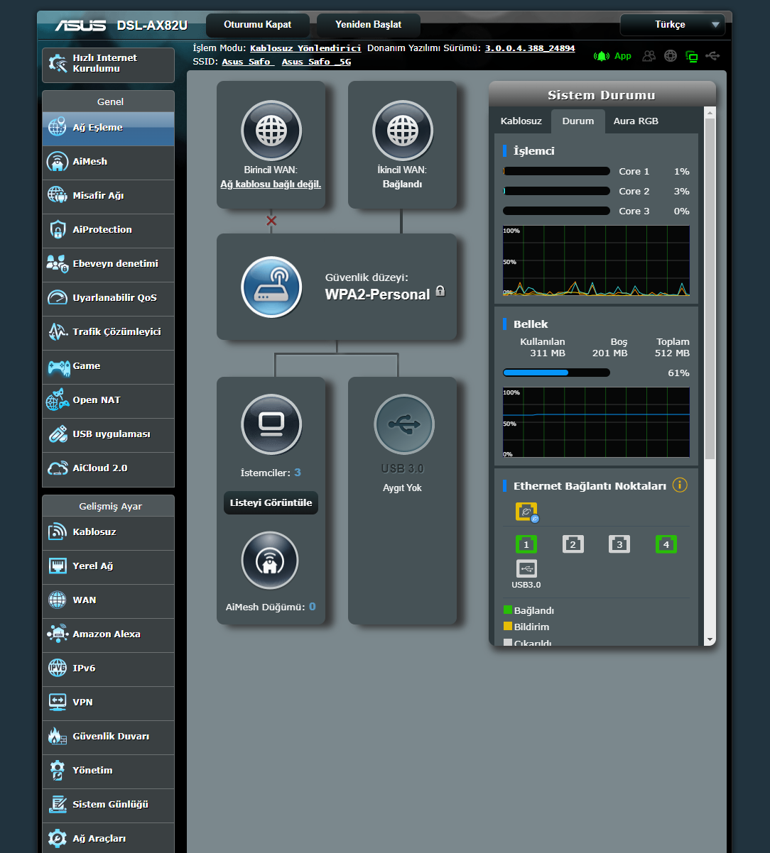
Task: Click the internet globe status icon in header
Action: click(x=670, y=56)
